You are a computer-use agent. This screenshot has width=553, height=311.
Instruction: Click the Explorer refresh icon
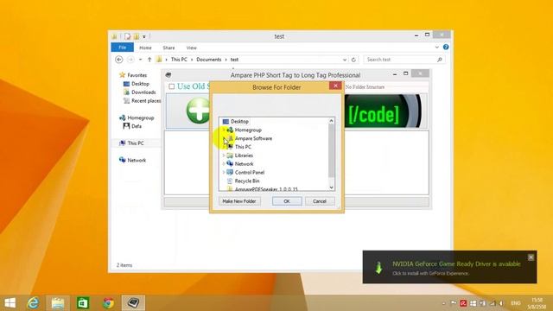pos(353,60)
